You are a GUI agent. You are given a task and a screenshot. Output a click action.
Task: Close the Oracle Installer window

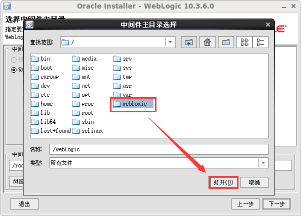click(x=293, y=6)
